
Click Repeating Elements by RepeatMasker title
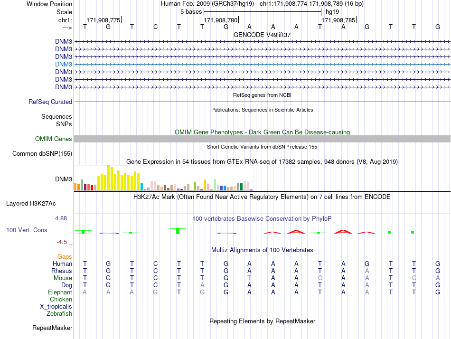263,321
